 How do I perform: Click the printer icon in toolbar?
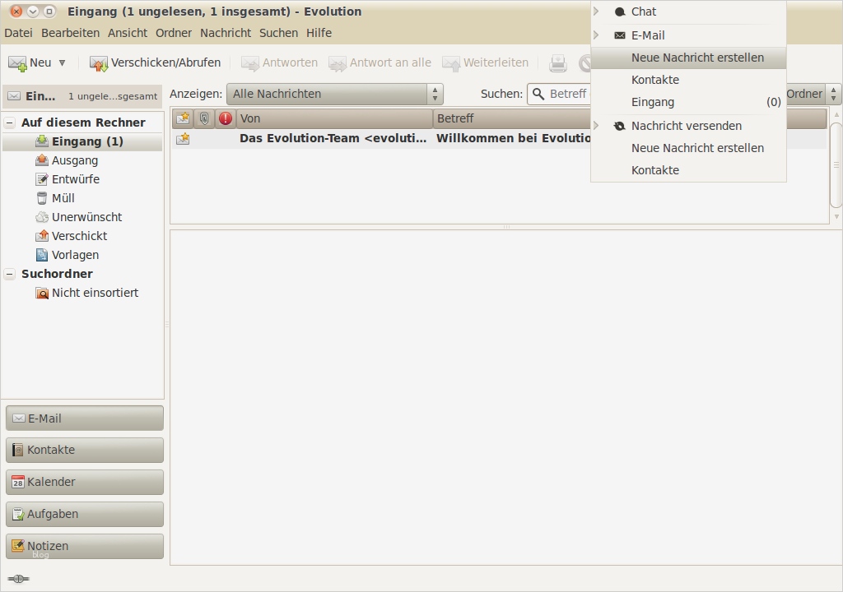[x=558, y=63]
